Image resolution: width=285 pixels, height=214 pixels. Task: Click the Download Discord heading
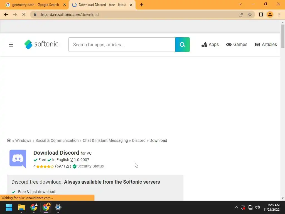pyautogui.click(x=56, y=153)
